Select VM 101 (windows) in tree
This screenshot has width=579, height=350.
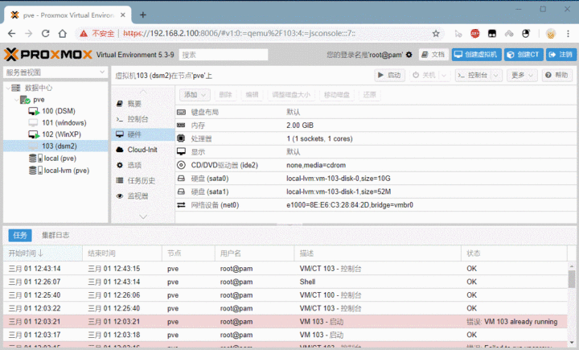(55, 123)
